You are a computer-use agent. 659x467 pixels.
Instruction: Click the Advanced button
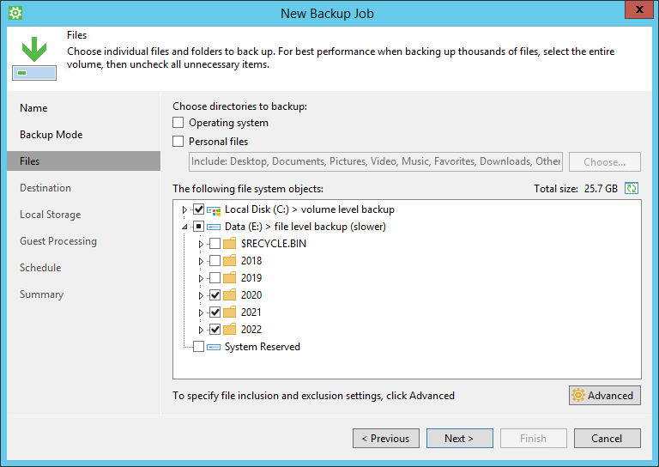[x=605, y=396]
